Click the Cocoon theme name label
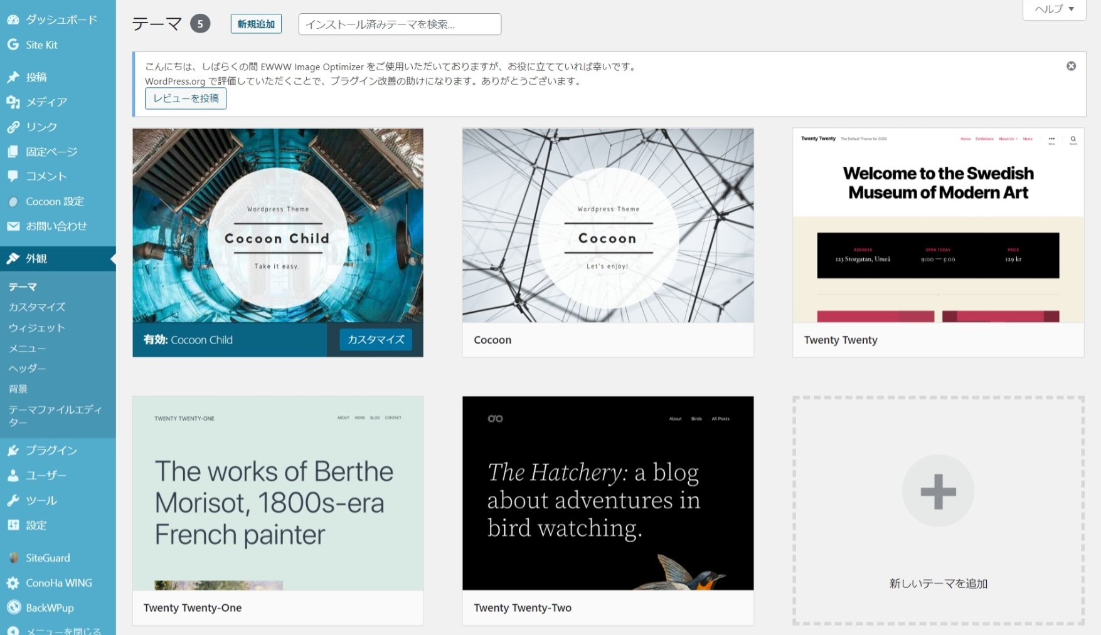This screenshot has width=1101, height=635. click(492, 340)
